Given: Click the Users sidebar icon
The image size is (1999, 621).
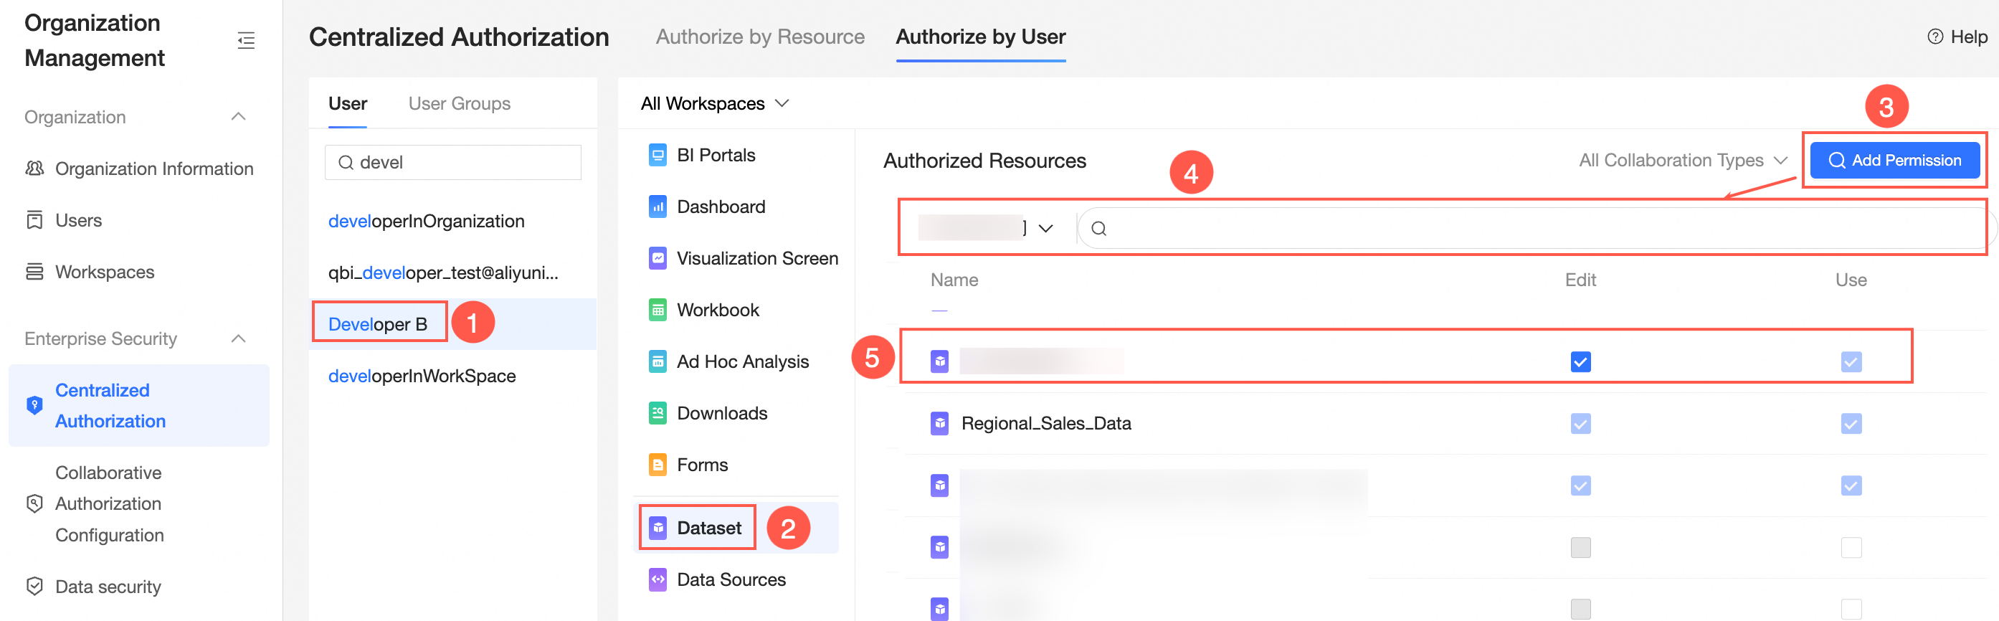Looking at the screenshot, I should 35,220.
